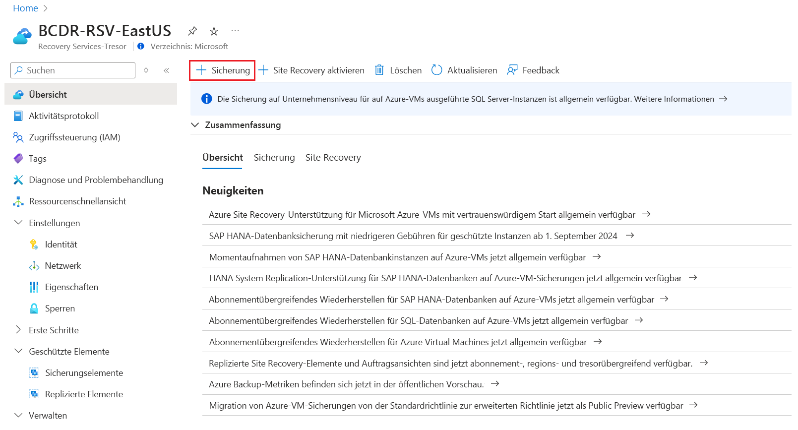Screen dimensions: 798x430
Task: Pin the BCDR-RSV-EastUS vault to dashboard
Action: pyautogui.click(x=192, y=31)
